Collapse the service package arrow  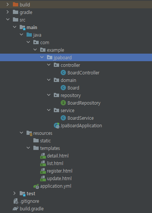49,110
